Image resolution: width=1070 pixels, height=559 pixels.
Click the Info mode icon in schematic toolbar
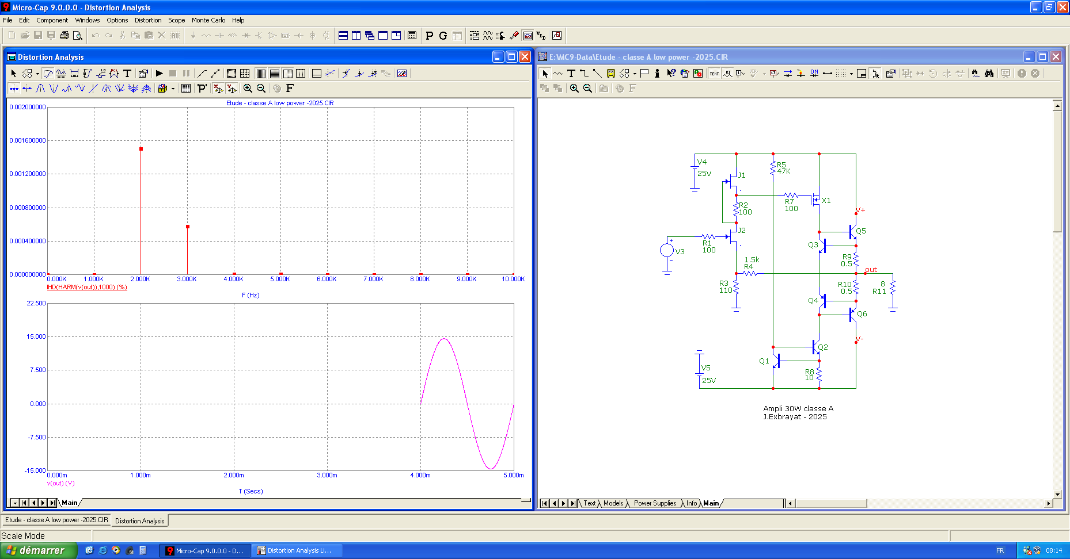click(657, 73)
